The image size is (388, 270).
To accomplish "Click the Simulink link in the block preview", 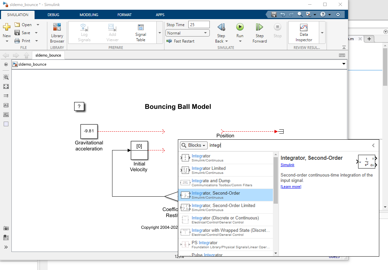I will (287, 165).
